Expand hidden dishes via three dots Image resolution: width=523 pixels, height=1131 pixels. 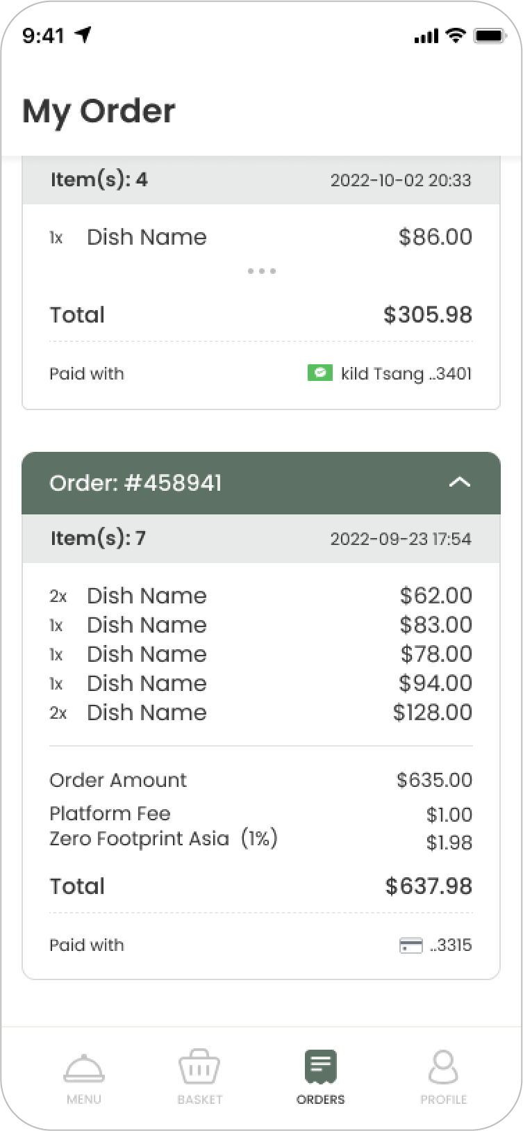click(262, 271)
